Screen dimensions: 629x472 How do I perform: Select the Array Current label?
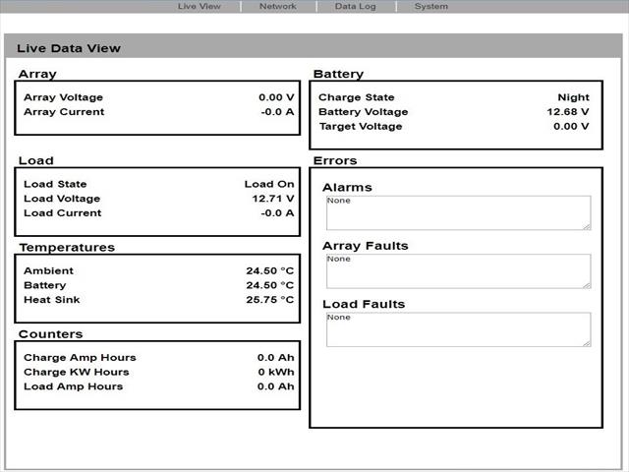(x=64, y=112)
